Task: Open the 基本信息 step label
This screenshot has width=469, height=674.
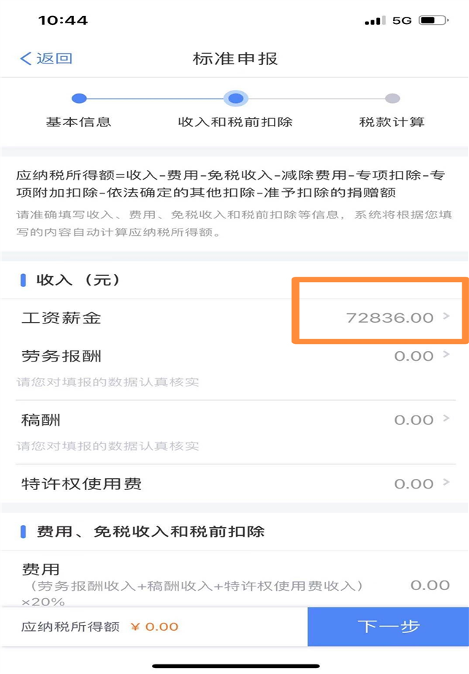Action: click(x=79, y=122)
